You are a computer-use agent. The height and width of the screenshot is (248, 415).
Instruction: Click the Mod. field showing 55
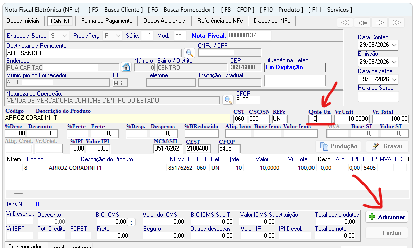[x=180, y=35]
